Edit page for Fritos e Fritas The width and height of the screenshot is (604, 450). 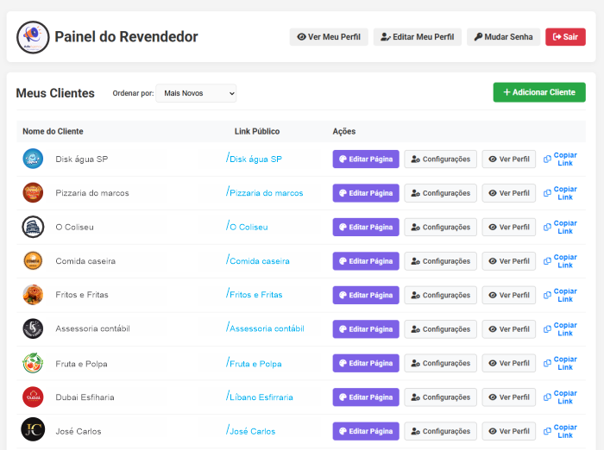(x=366, y=295)
